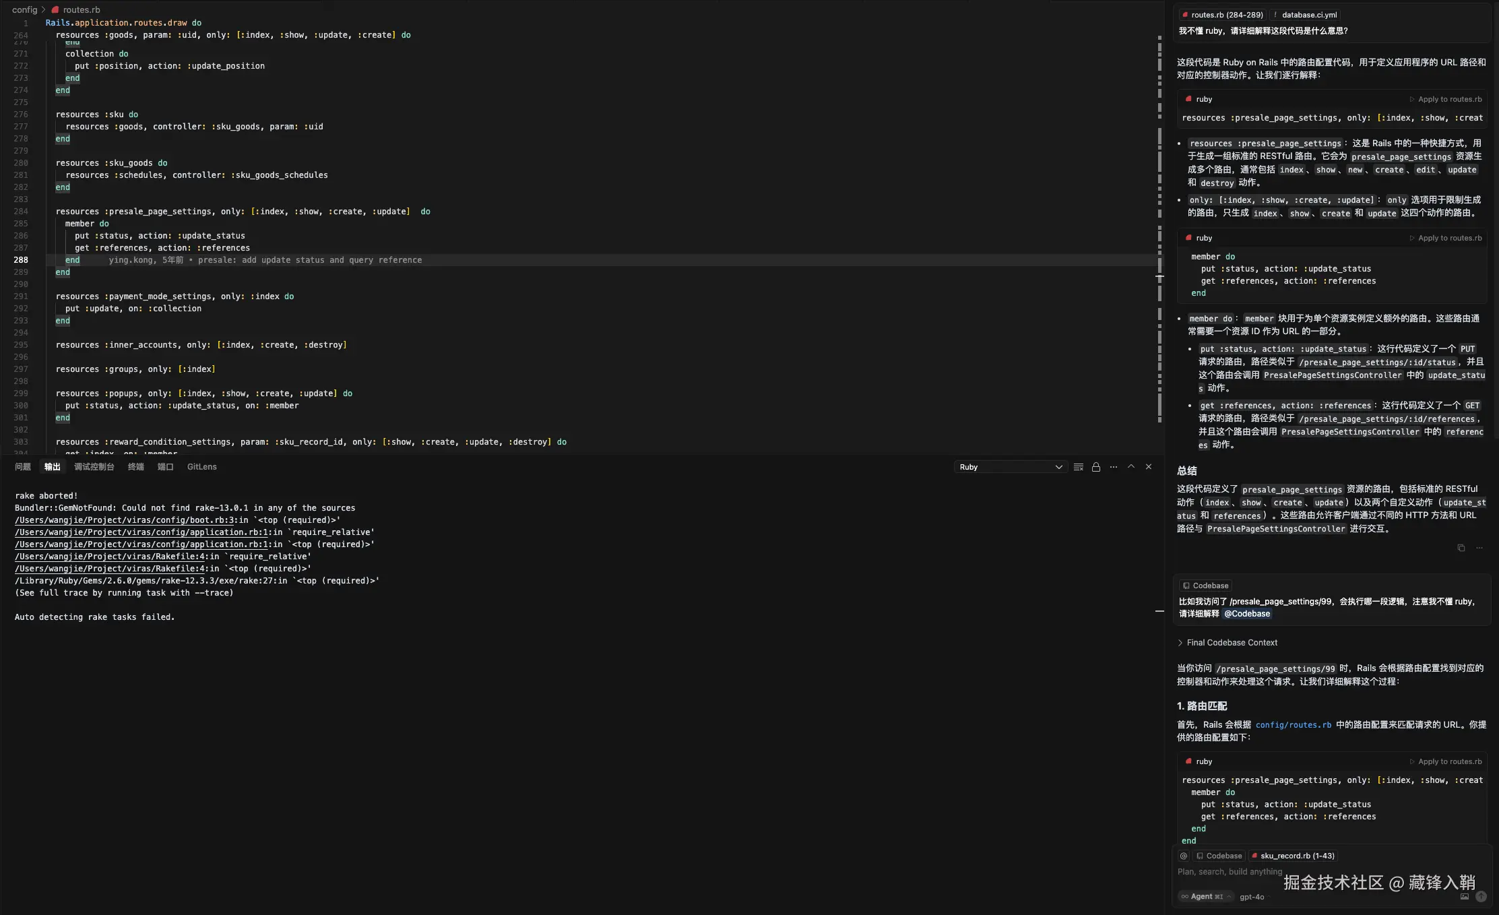Open the config/routes.rb link in chat

(x=1293, y=725)
